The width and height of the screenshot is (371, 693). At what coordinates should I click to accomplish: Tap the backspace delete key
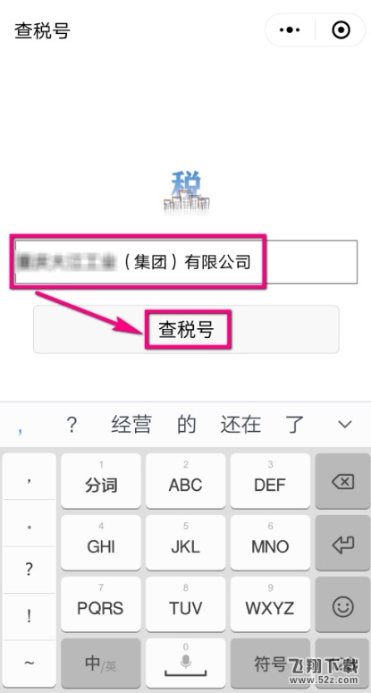coord(342,481)
